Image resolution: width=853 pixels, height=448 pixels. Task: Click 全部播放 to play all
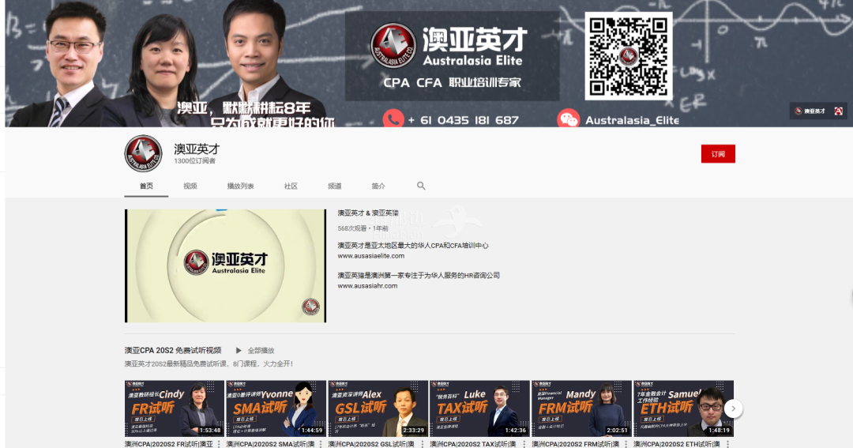261,351
